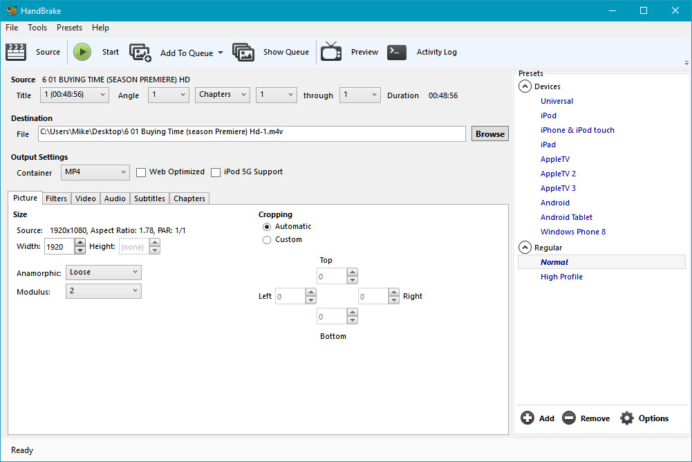Open the Help menu
Viewport: 692px width, 462px height.
100,28
